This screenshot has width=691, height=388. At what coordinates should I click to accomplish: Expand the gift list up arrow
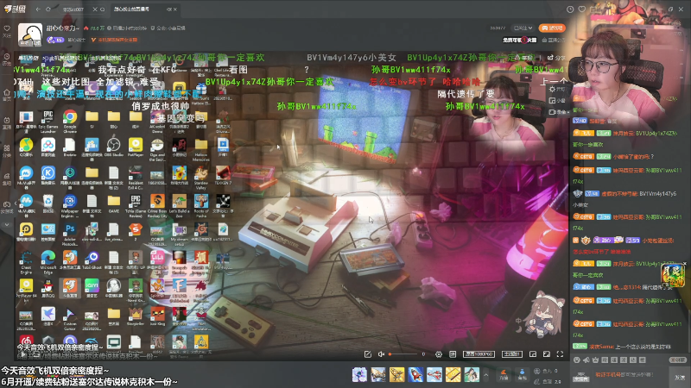pos(485,375)
